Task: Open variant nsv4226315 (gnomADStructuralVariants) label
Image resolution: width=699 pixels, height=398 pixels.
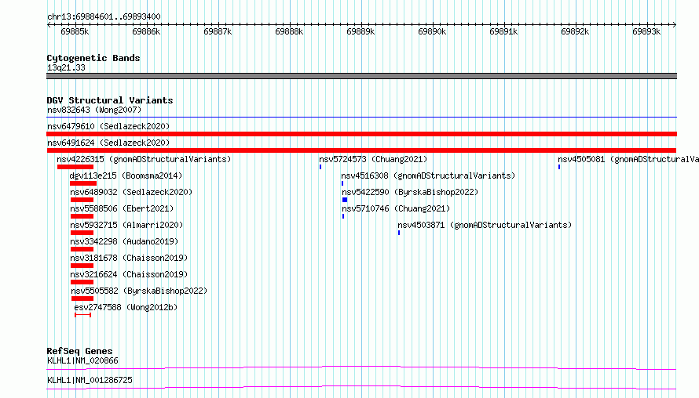Action: 144,159
